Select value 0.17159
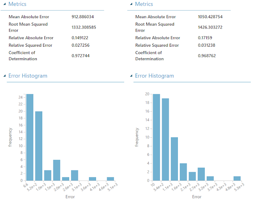 coord(205,38)
